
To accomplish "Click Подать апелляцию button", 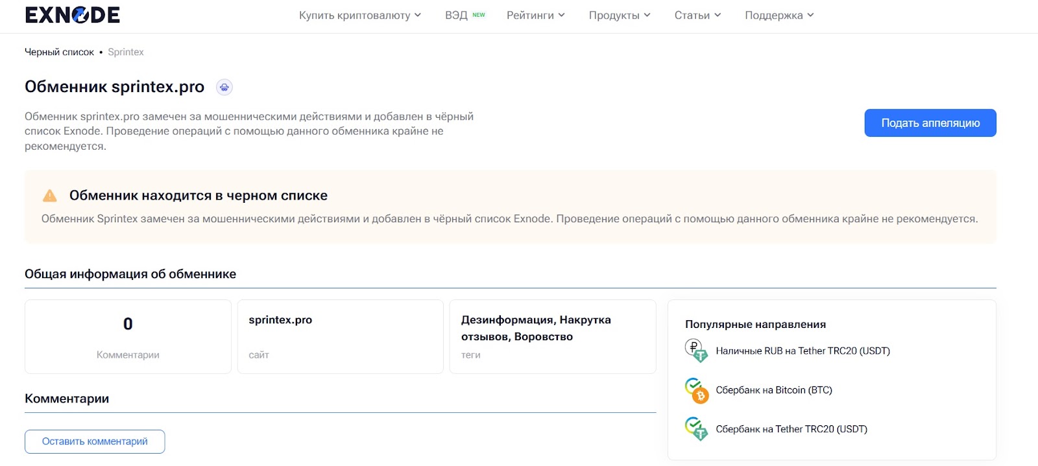I will pos(930,123).
